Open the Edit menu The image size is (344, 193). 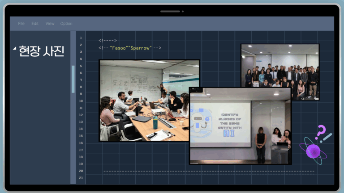[x=35, y=24]
